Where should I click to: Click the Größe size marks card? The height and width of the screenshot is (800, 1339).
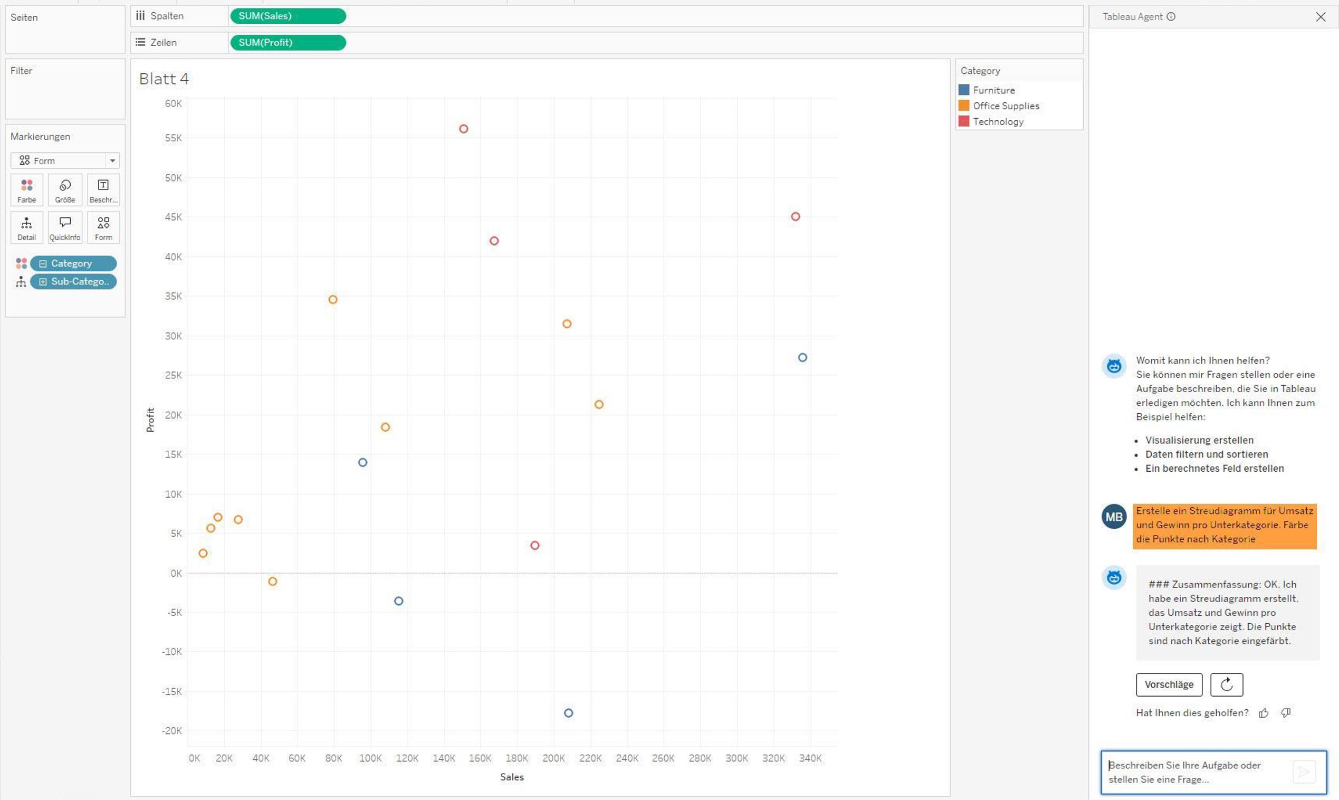point(65,190)
